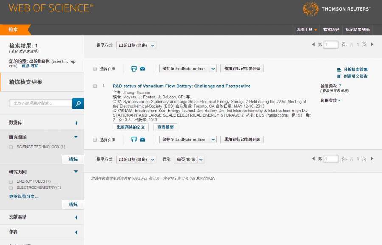382x245 pixels.
Task: Open the 每页 10 条 display dropdown
Action: click(189, 159)
